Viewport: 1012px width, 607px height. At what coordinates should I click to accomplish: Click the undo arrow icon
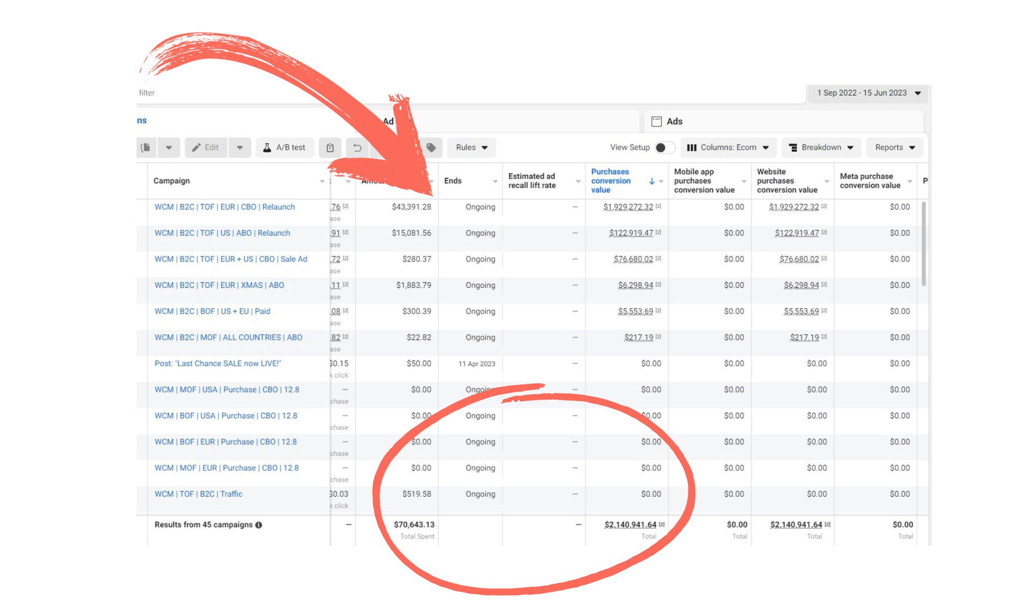tap(357, 148)
